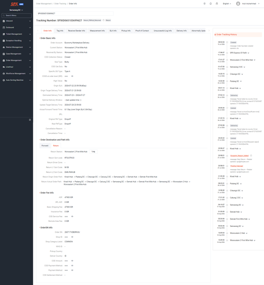Expand the Ticket Management sidebar menu
Viewport: 264px width, 285px height.
click(x=16, y=34)
